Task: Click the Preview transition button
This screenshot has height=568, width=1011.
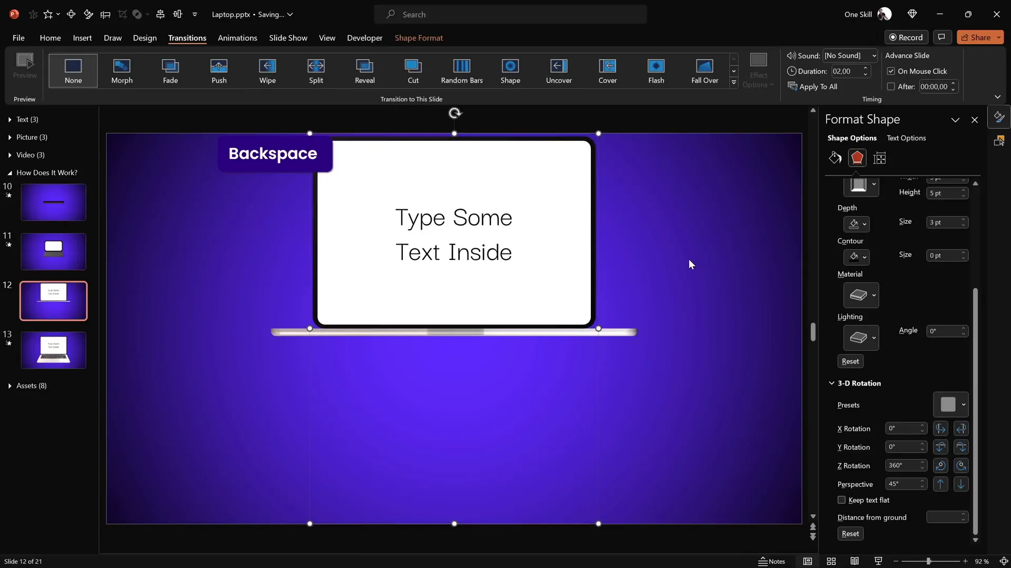Action: click(24, 67)
